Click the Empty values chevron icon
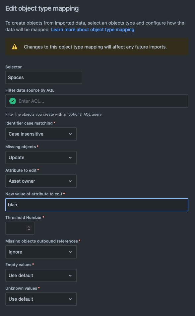 pos(70,275)
